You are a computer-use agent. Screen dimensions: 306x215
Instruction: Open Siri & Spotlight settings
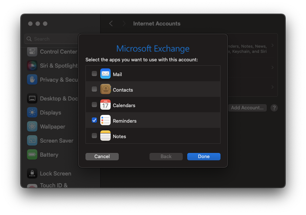pos(52,66)
